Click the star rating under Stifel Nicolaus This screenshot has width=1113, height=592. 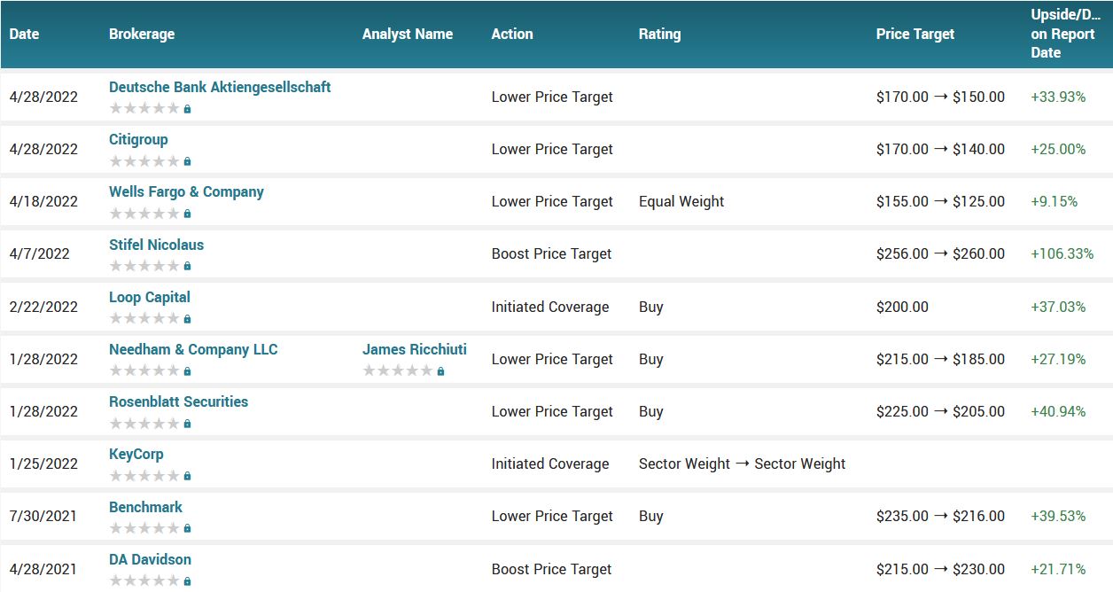(144, 265)
